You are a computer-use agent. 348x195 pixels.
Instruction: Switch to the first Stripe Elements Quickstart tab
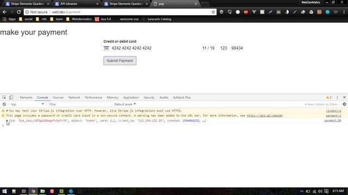28,4
